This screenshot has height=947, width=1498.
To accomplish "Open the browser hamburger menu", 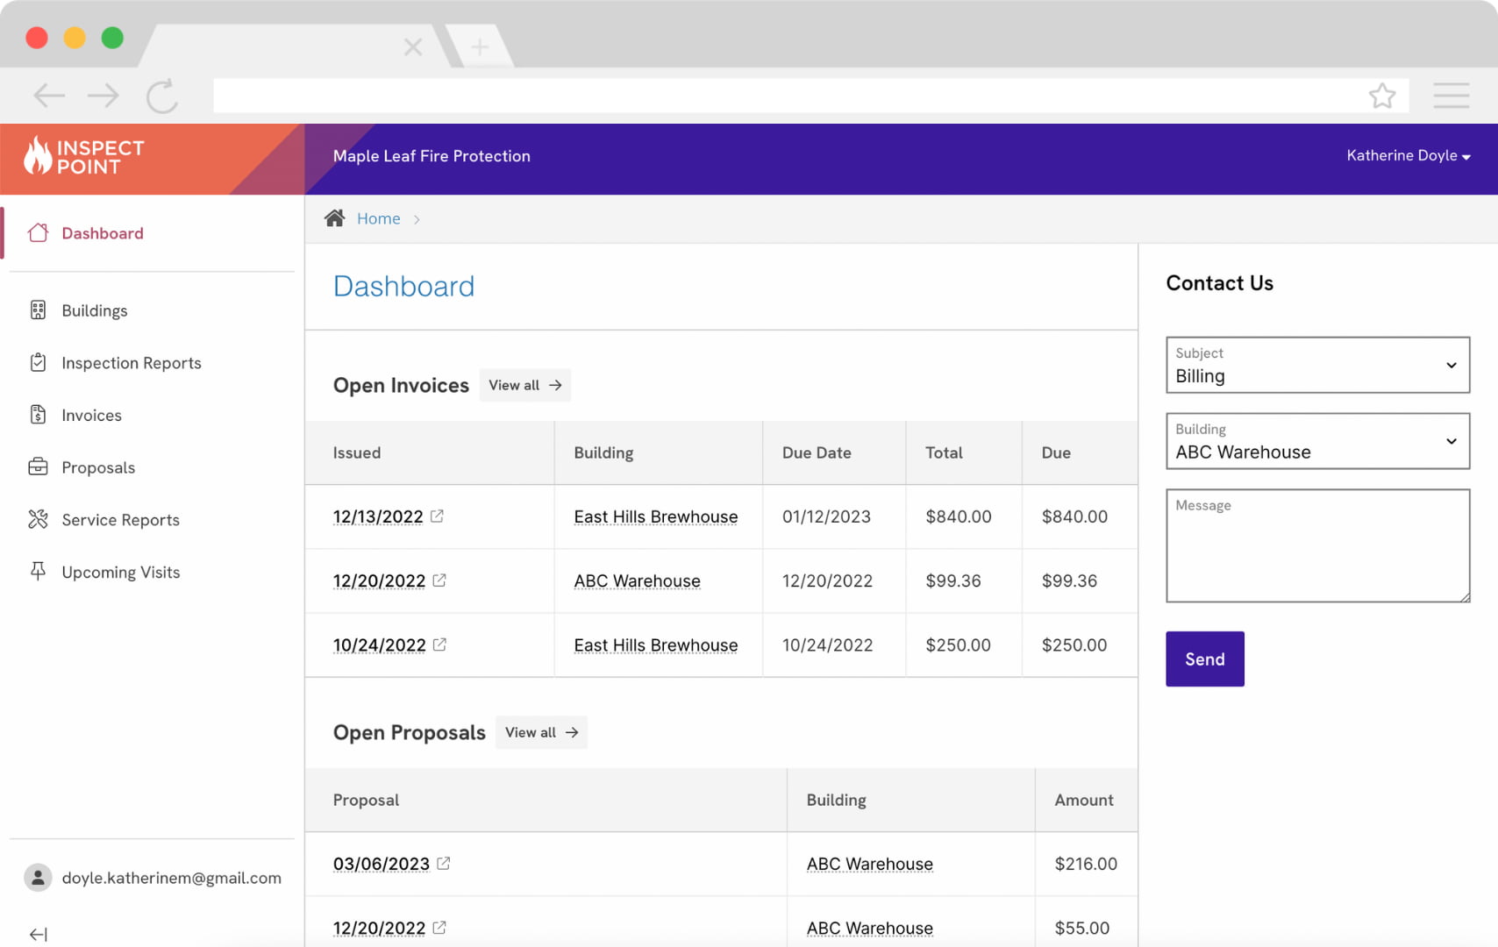I will coord(1452,96).
